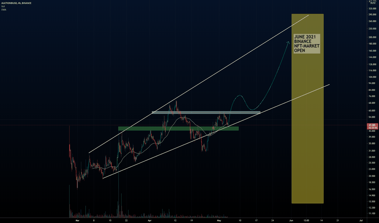Click the 290.000 price axis label

pos(372,15)
